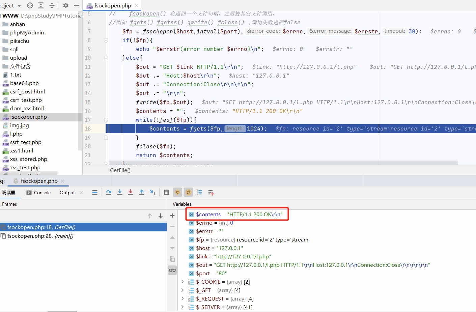Expand the $_SERVER array variable
Screen dimensions: 476x312
click(x=183, y=307)
